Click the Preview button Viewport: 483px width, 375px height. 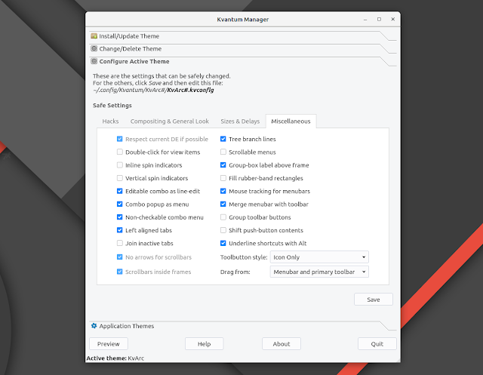click(x=108, y=344)
